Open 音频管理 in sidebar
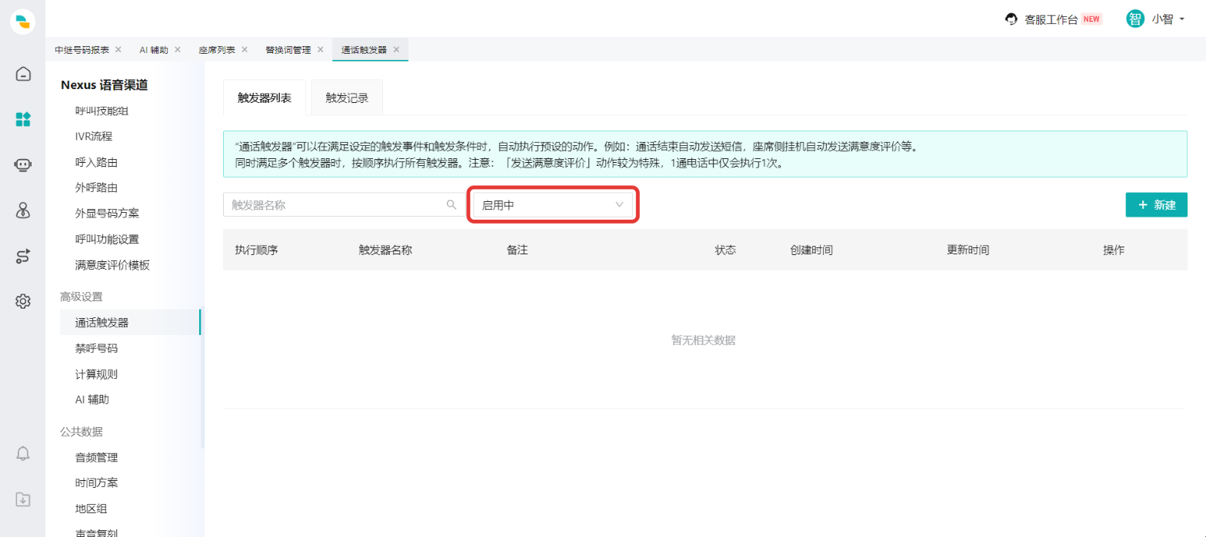This screenshot has height=537, width=1206. click(x=96, y=457)
